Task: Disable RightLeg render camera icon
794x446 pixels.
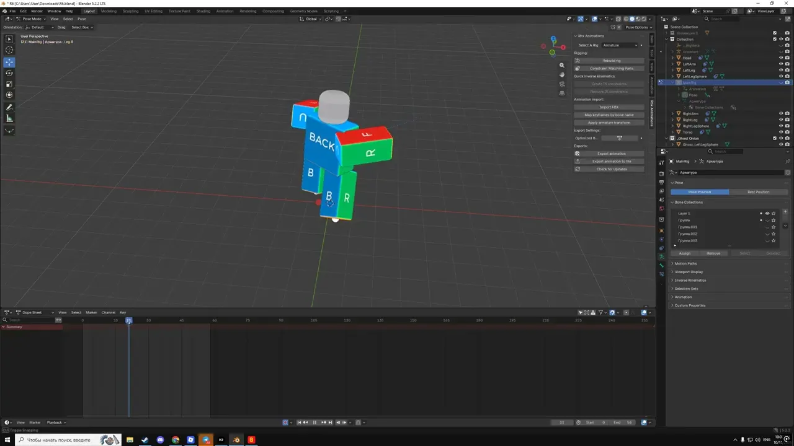Action: pyautogui.click(x=787, y=120)
